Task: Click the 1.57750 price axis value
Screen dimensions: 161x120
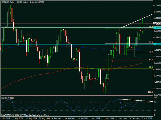Action: [x=157, y=89]
